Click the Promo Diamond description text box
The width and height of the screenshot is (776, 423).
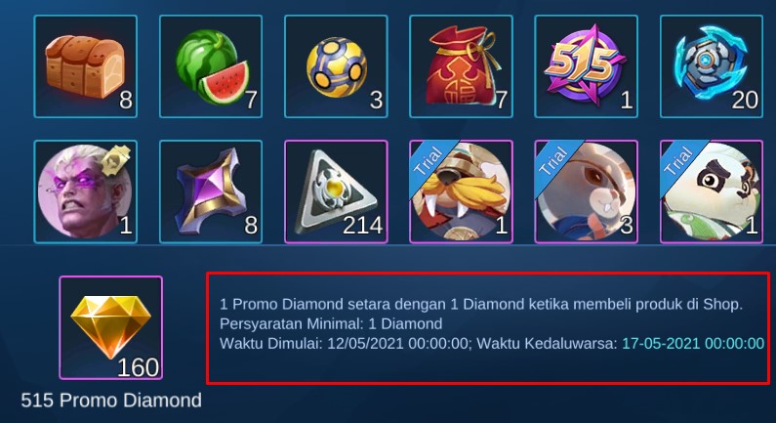click(x=488, y=328)
